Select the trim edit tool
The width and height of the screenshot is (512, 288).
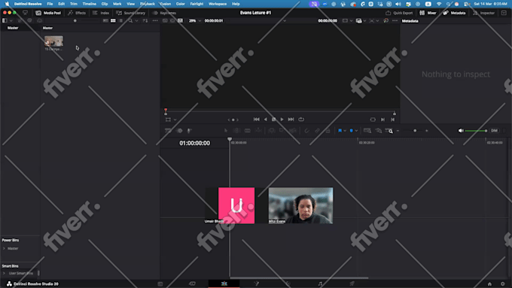(x=236, y=130)
